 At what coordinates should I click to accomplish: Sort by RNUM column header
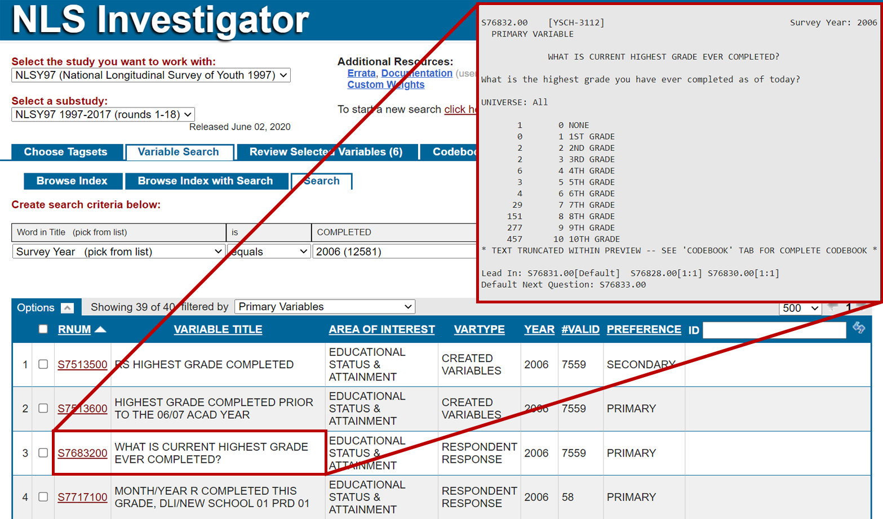74,329
